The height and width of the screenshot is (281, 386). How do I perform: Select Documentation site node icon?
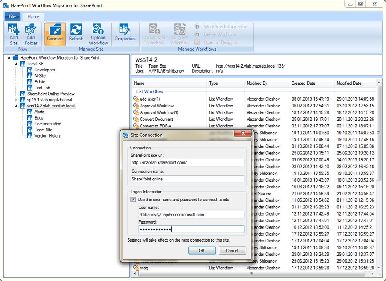point(30,124)
